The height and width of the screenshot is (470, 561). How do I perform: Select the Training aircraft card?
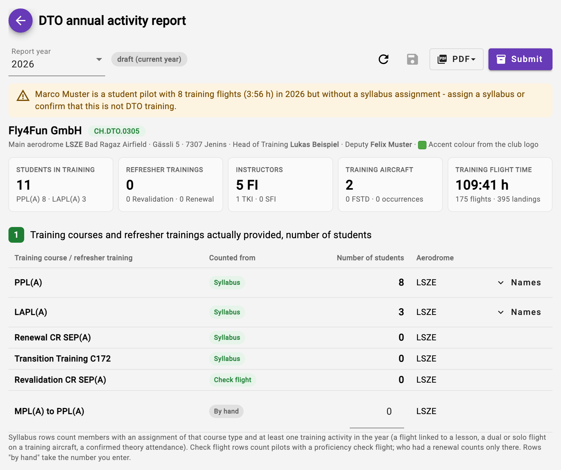click(390, 184)
